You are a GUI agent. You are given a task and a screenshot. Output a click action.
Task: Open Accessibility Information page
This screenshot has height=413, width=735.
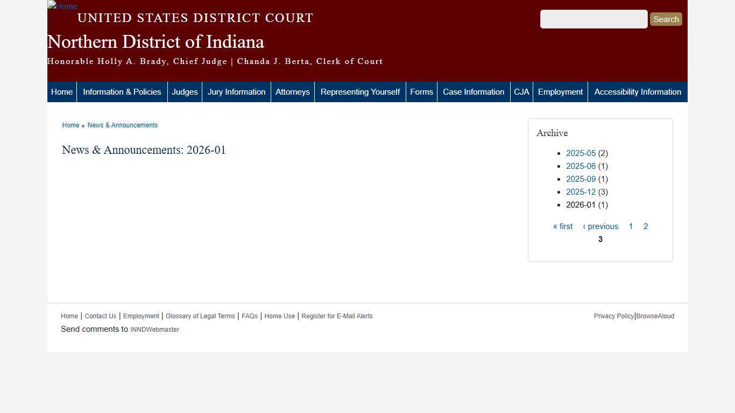pos(638,91)
